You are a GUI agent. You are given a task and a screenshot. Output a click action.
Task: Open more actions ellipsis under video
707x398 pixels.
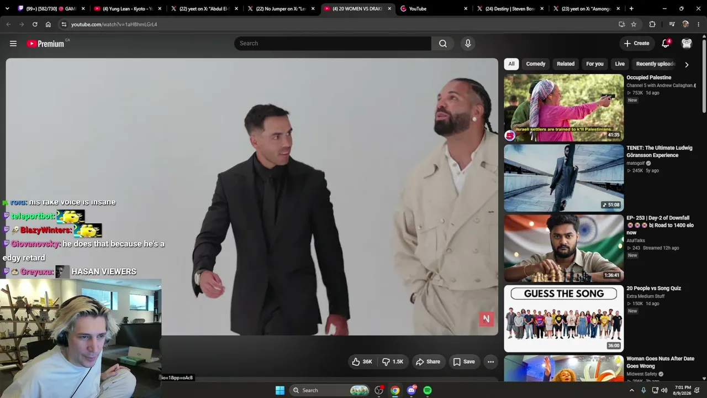coord(490,362)
